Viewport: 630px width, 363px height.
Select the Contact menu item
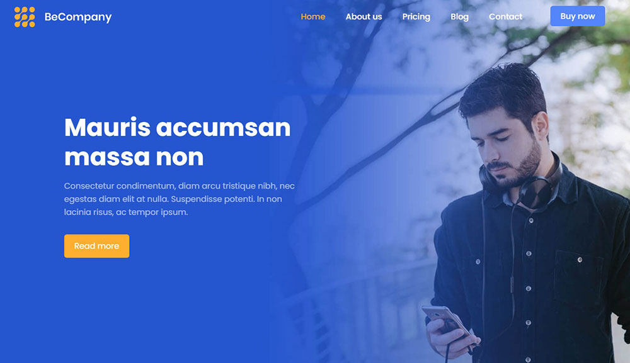click(505, 16)
